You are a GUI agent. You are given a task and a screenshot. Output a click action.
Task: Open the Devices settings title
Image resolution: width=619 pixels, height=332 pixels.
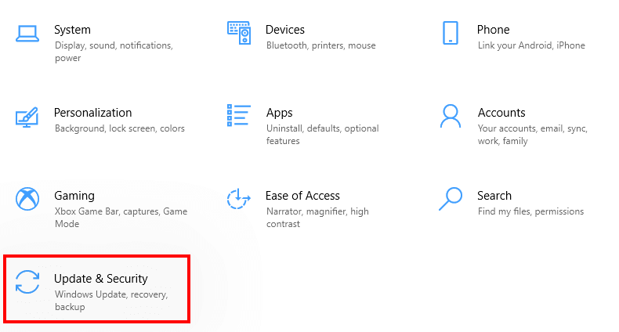(x=285, y=30)
